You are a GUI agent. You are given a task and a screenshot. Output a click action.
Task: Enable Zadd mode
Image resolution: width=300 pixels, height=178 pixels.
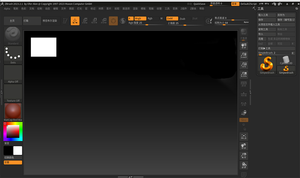point(172,18)
